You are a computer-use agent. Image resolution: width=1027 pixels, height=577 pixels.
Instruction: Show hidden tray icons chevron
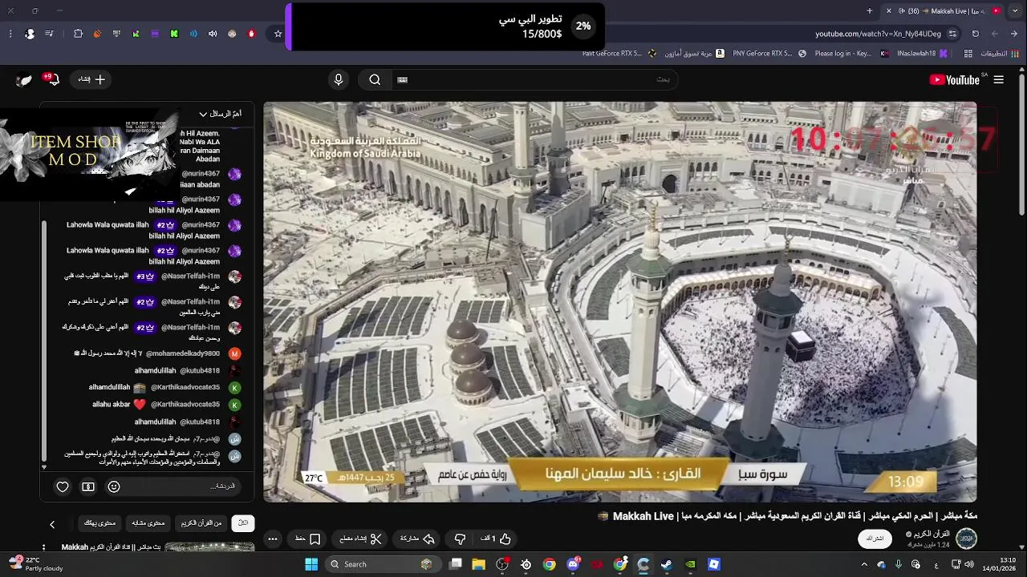(x=864, y=564)
